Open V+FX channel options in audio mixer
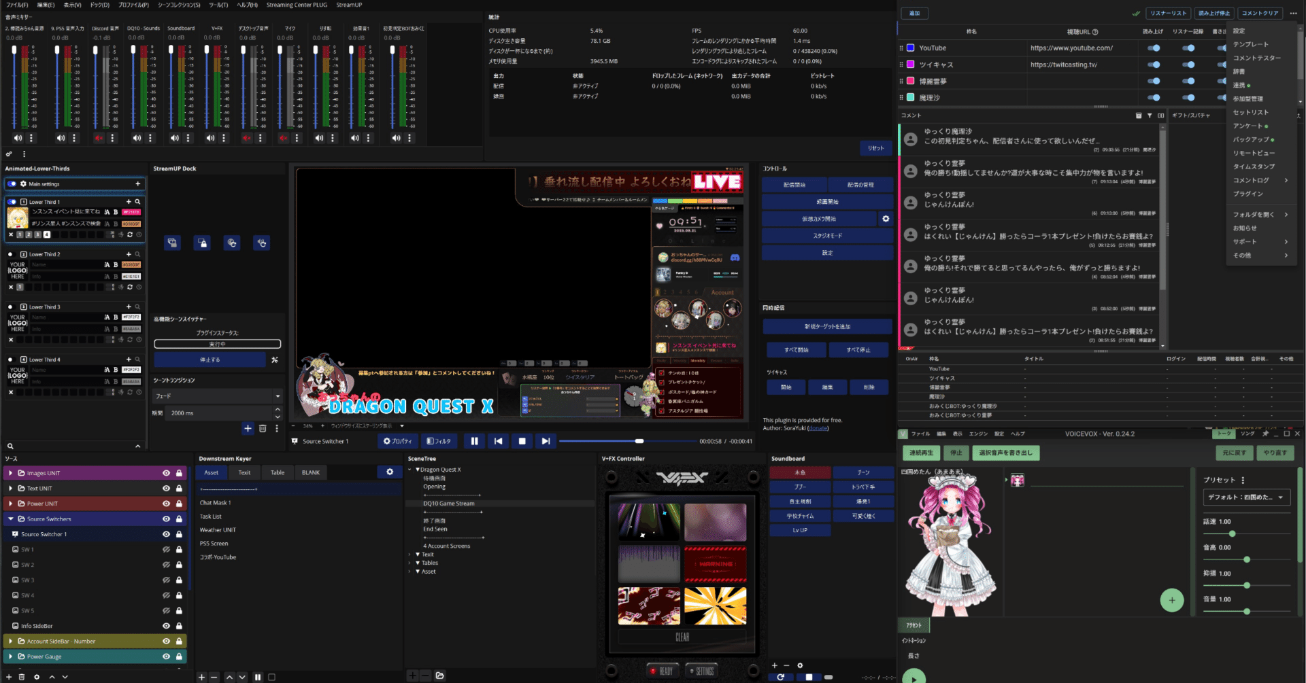The image size is (1306, 683). pos(224,138)
